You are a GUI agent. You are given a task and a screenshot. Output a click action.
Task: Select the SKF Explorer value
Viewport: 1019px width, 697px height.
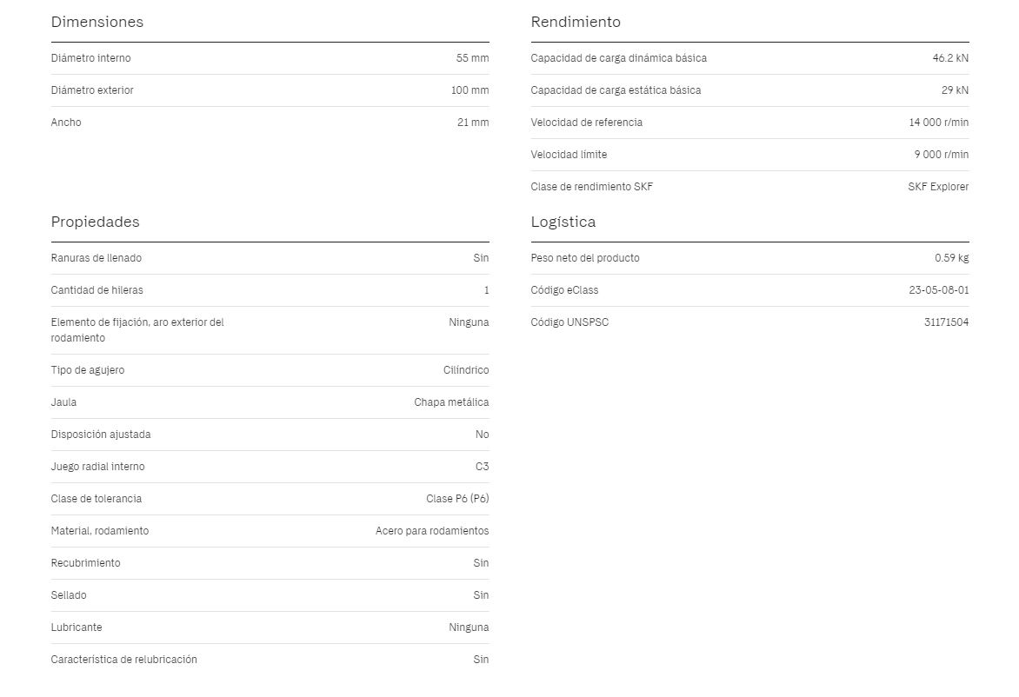pos(938,187)
